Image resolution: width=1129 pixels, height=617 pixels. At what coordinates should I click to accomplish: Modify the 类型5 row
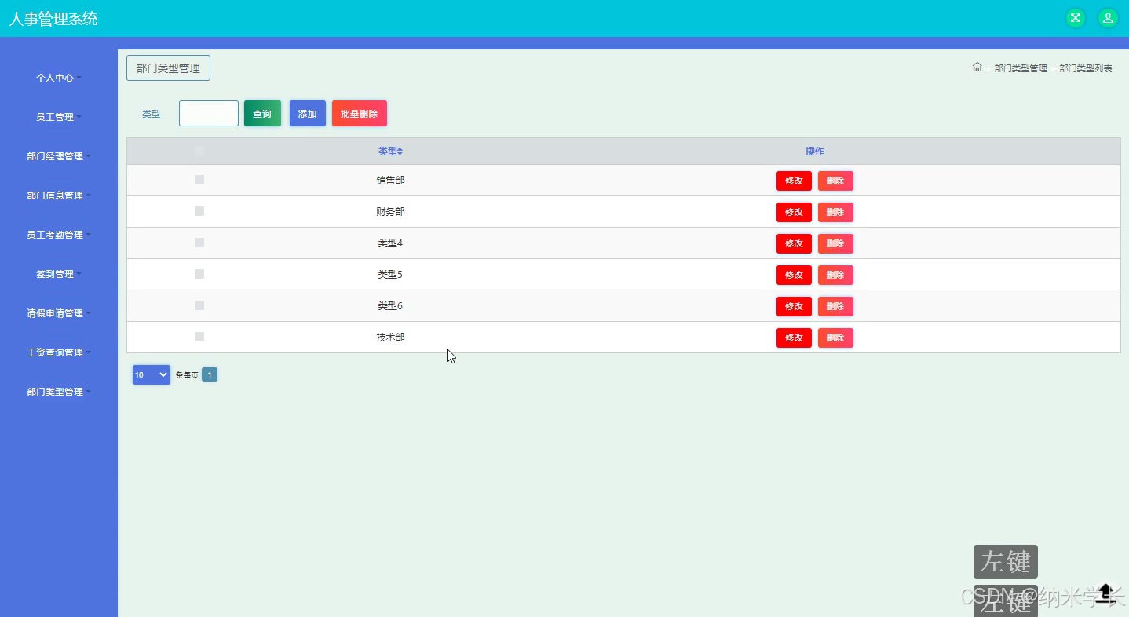[794, 275]
